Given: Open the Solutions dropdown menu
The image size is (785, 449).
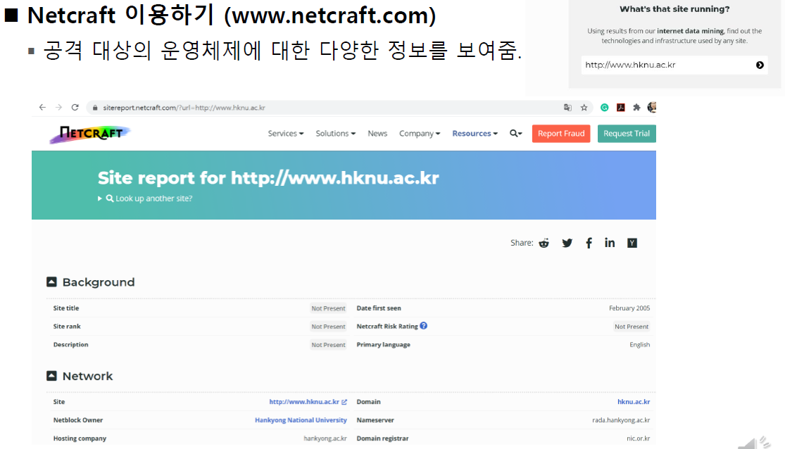Looking at the screenshot, I should tap(335, 134).
